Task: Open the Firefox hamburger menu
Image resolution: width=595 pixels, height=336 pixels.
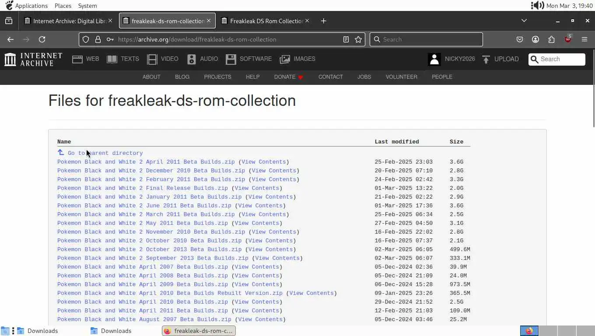Action: (584, 39)
